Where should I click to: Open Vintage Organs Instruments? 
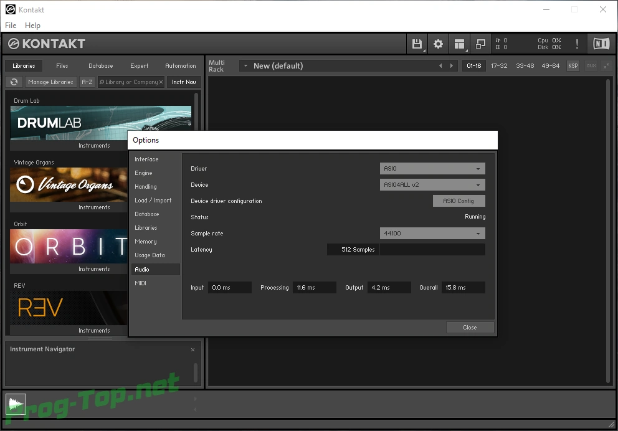(94, 207)
